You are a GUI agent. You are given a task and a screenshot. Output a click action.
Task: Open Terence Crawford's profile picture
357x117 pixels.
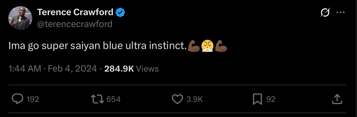(x=20, y=18)
